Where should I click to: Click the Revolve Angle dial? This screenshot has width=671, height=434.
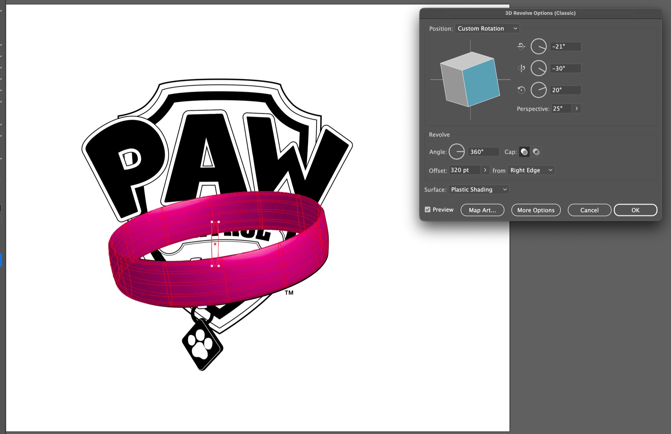457,152
